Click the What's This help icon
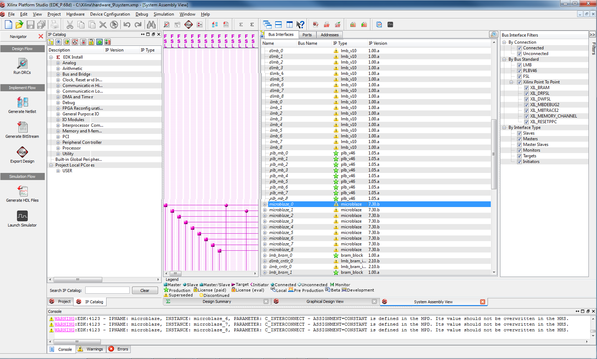Image resolution: width=597 pixels, height=359 pixels. point(300,25)
